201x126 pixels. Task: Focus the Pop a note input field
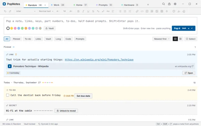tap(100, 21)
